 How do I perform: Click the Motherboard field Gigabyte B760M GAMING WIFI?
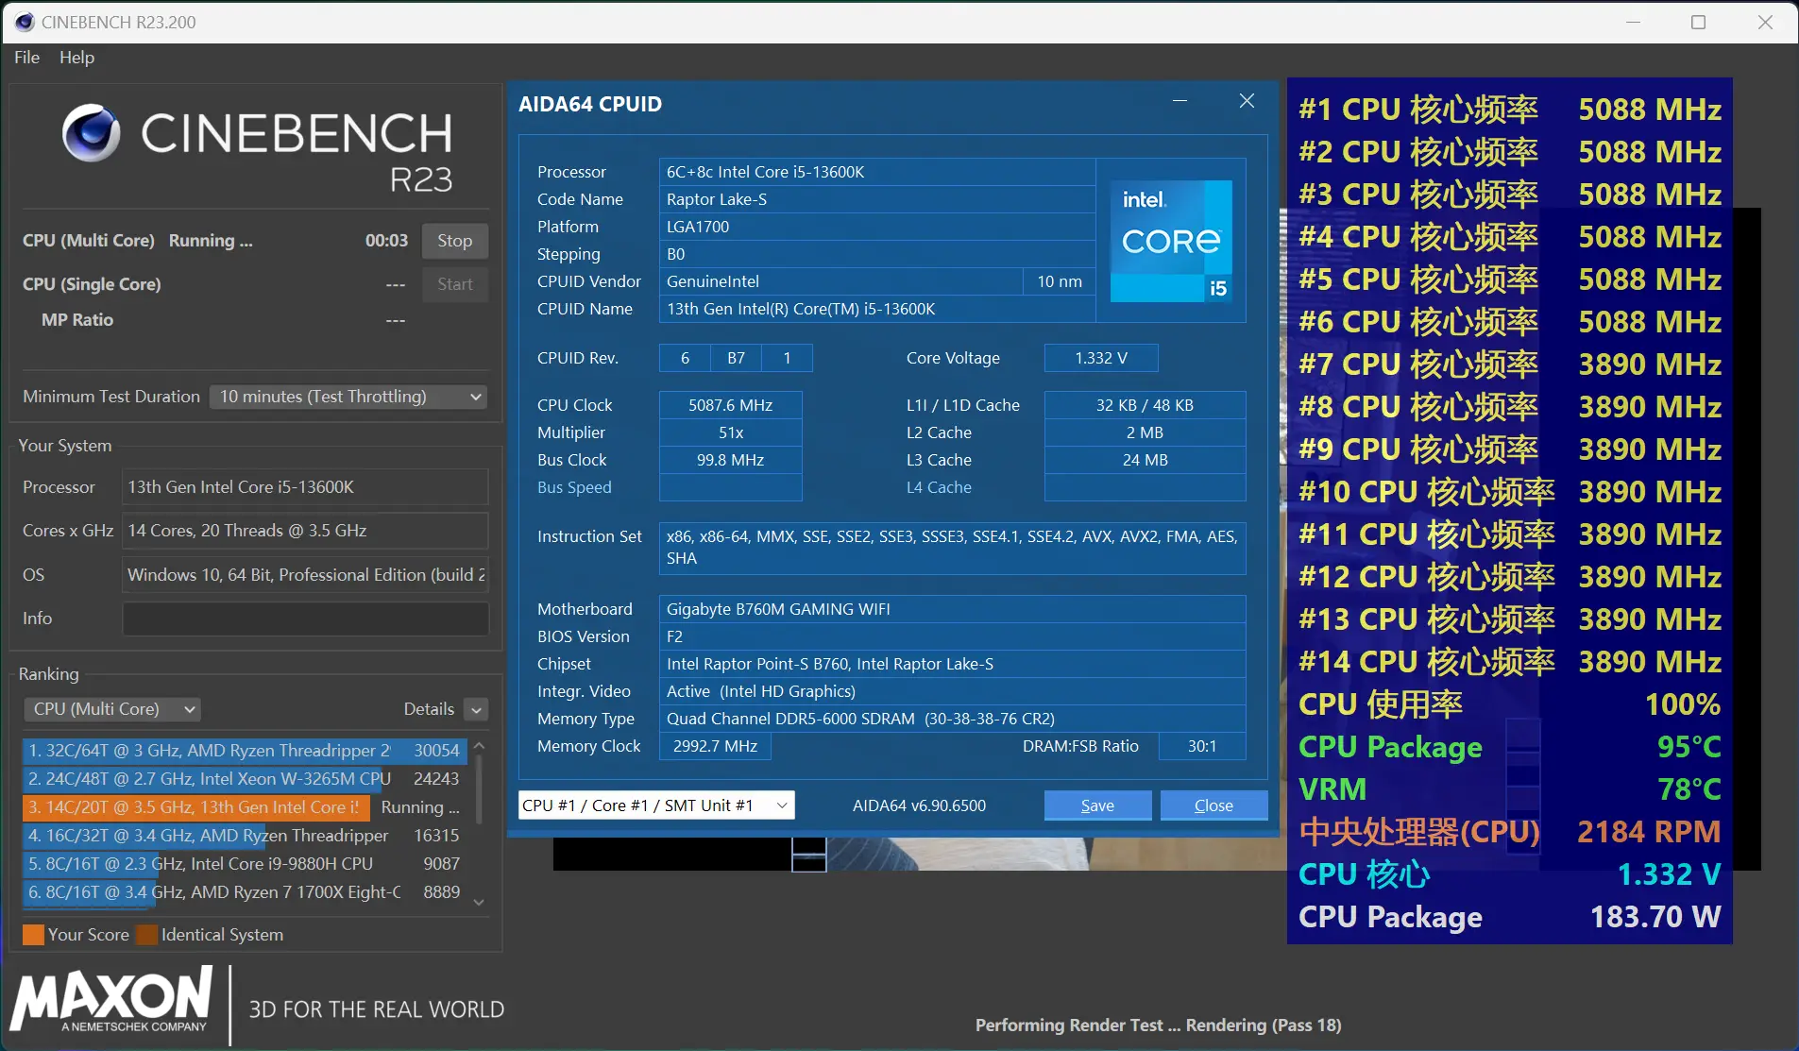(x=952, y=609)
